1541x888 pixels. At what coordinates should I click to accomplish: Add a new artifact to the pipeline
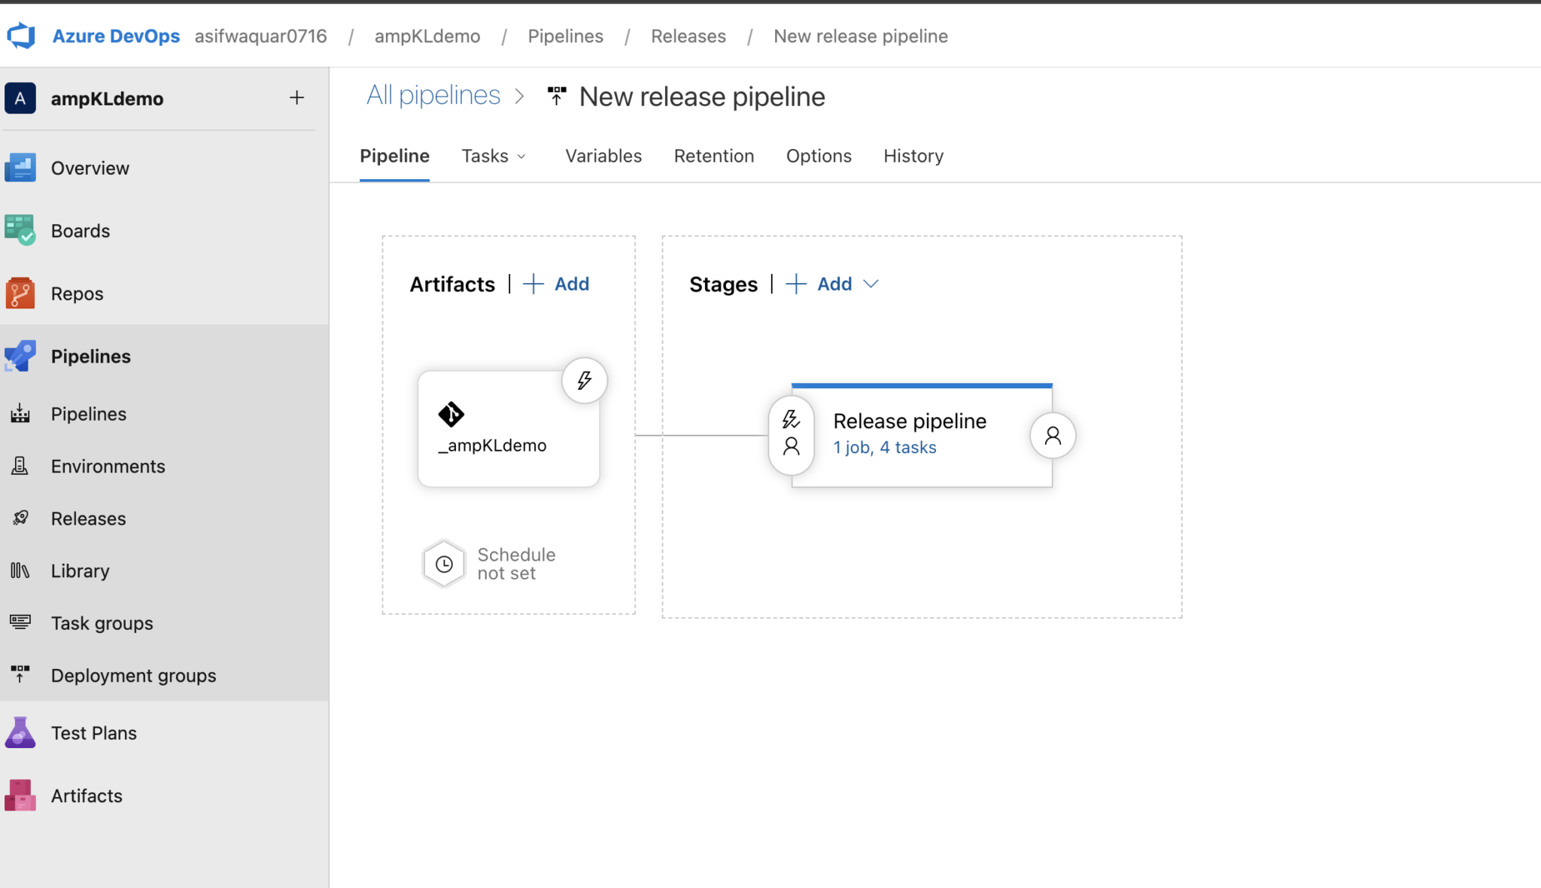[556, 284]
